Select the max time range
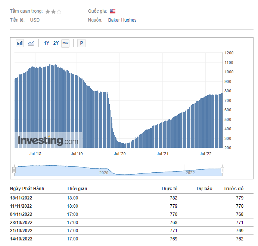This screenshot has height=246, width=258. click(x=65, y=43)
